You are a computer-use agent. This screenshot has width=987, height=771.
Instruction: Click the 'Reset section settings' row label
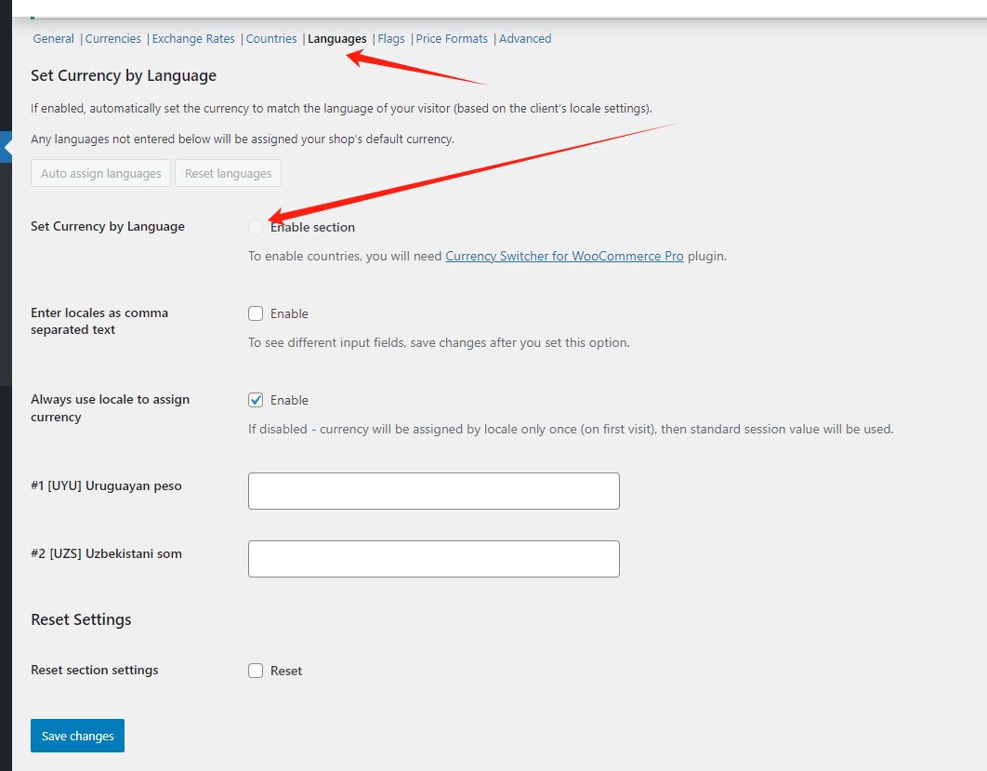coord(95,670)
